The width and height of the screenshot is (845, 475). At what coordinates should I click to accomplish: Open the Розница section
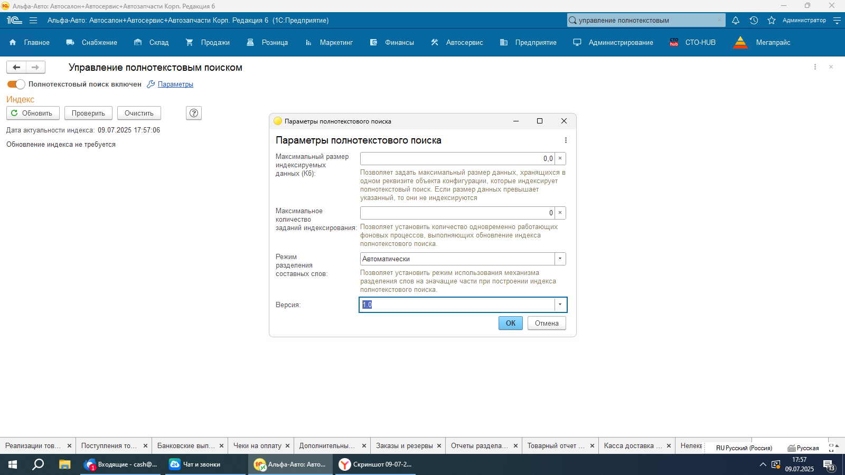(x=268, y=42)
